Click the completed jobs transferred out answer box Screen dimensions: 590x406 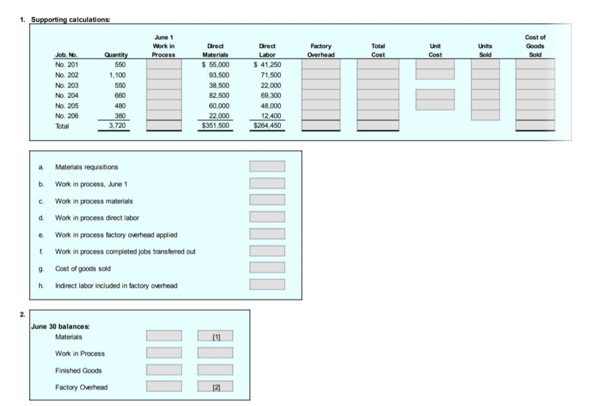(x=267, y=250)
